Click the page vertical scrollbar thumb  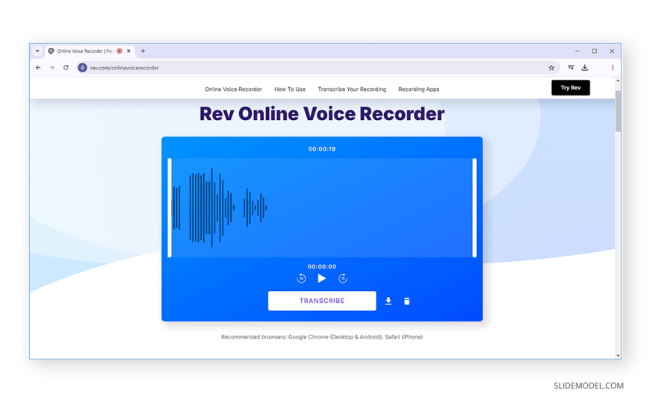click(x=618, y=111)
